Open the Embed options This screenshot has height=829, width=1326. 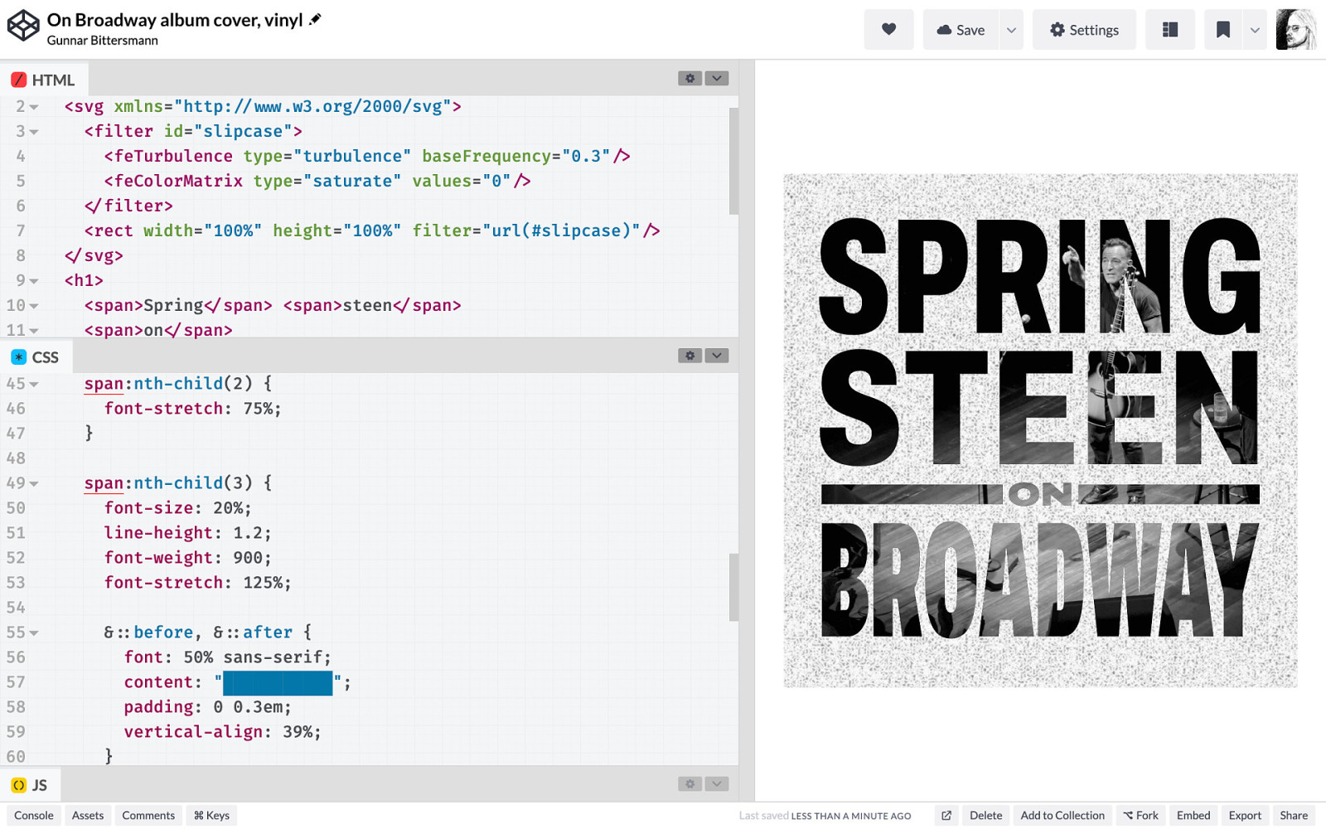tap(1193, 816)
